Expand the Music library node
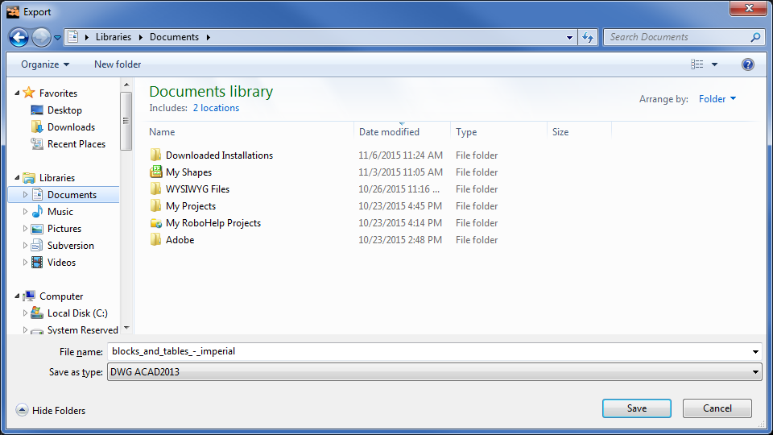773x435 pixels. pyautogui.click(x=26, y=212)
